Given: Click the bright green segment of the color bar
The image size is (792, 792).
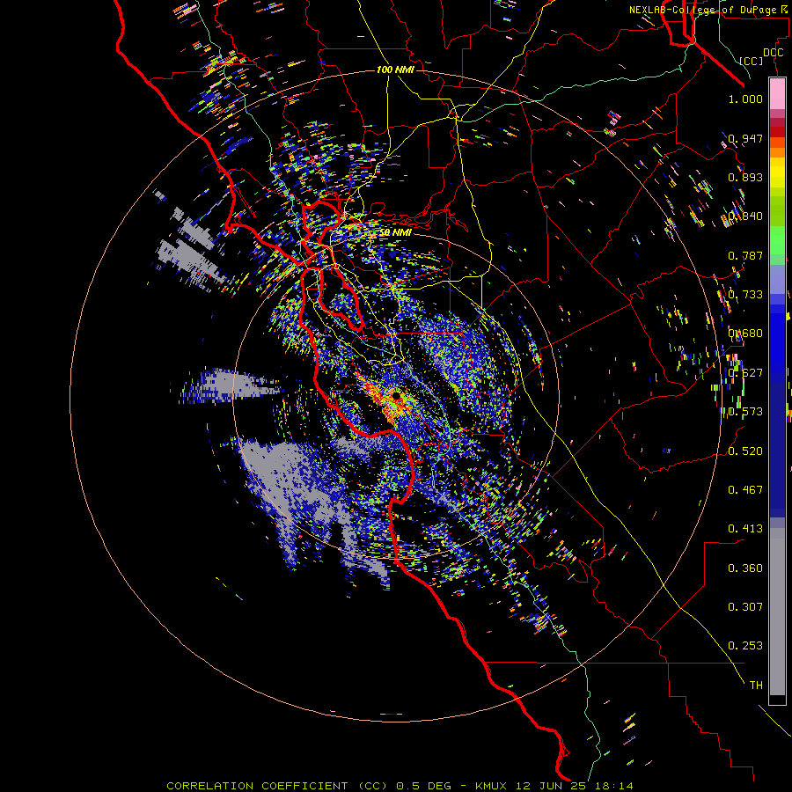Looking at the screenshot, I should coord(777,240).
